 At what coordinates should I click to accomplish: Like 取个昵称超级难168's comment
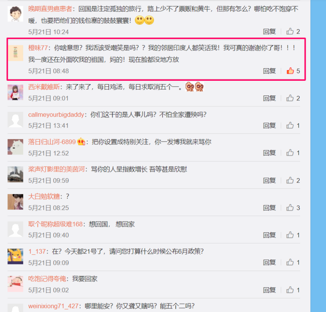tap(290, 235)
